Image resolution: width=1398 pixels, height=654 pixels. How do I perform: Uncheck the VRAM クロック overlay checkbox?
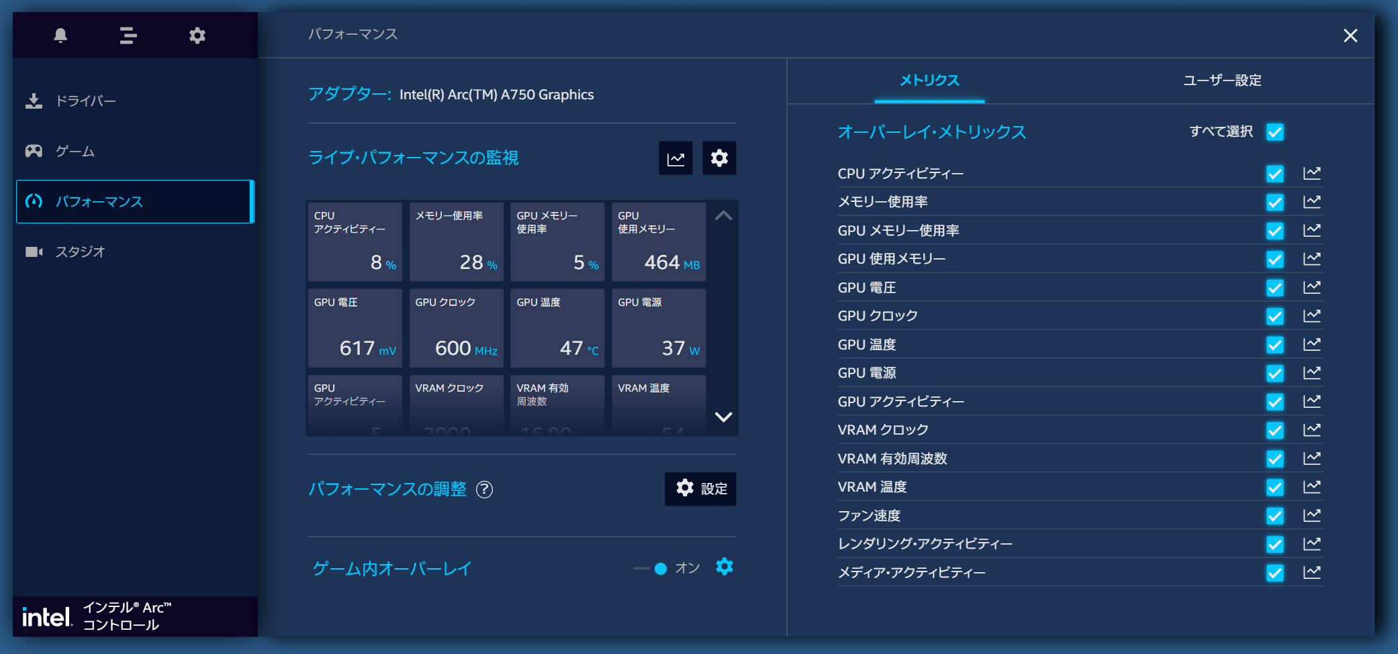pos(1274,430)
